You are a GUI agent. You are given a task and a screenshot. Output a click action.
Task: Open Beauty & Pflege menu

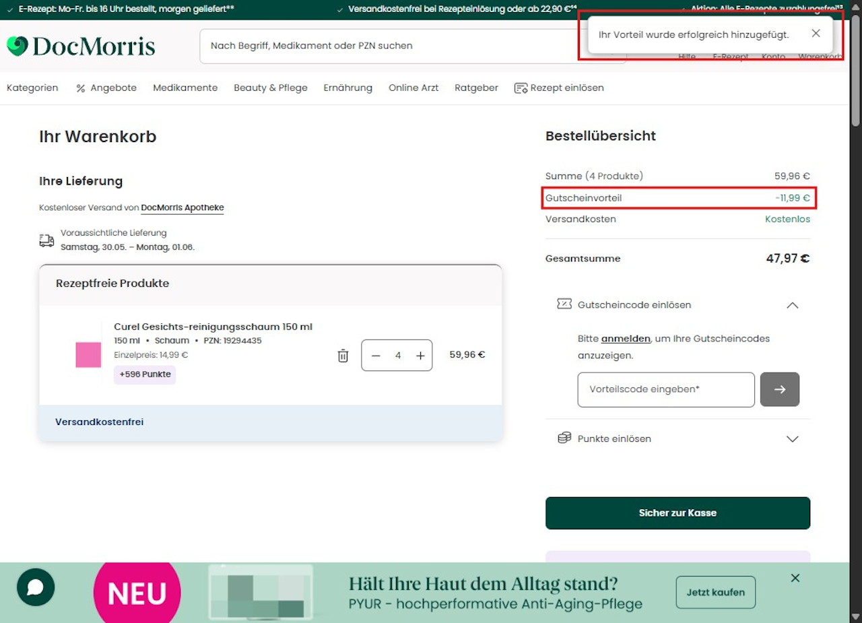click(271, 88)
